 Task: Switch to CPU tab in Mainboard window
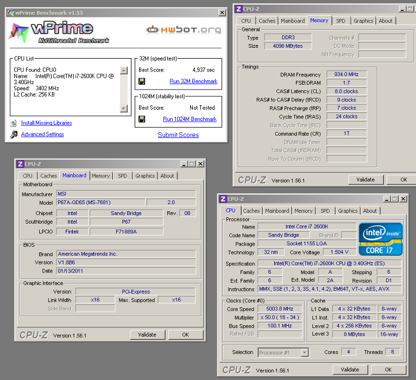[x=28, y=176]
